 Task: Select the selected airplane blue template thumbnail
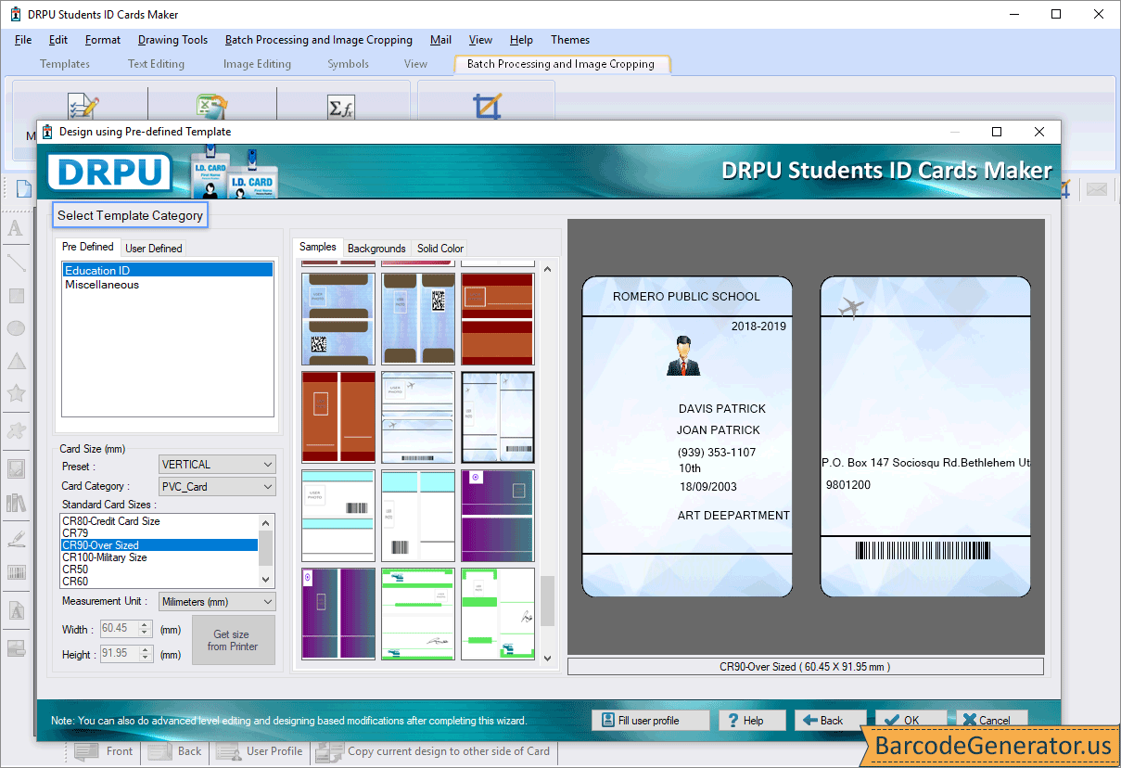coord(498,417)
